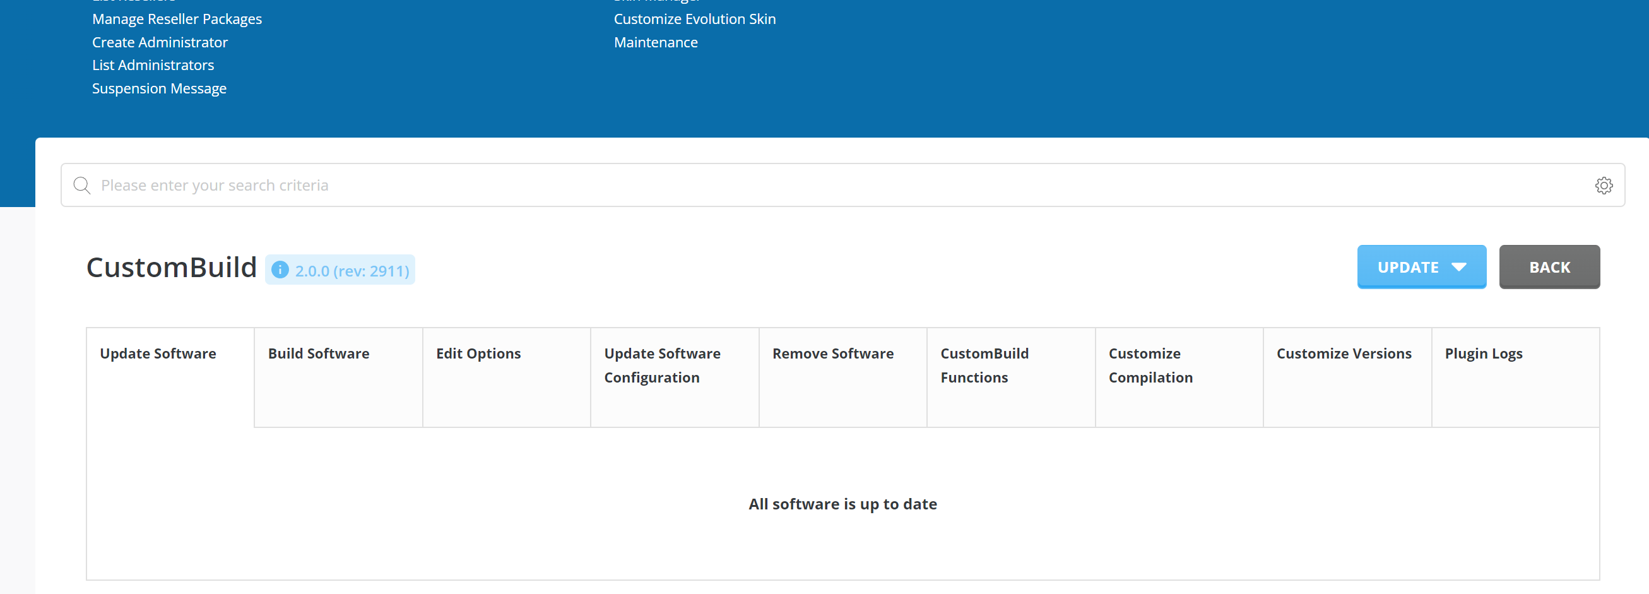The image size is (1649, 594).
Task: Go to Maintenance link
Action: click(656, 42)
